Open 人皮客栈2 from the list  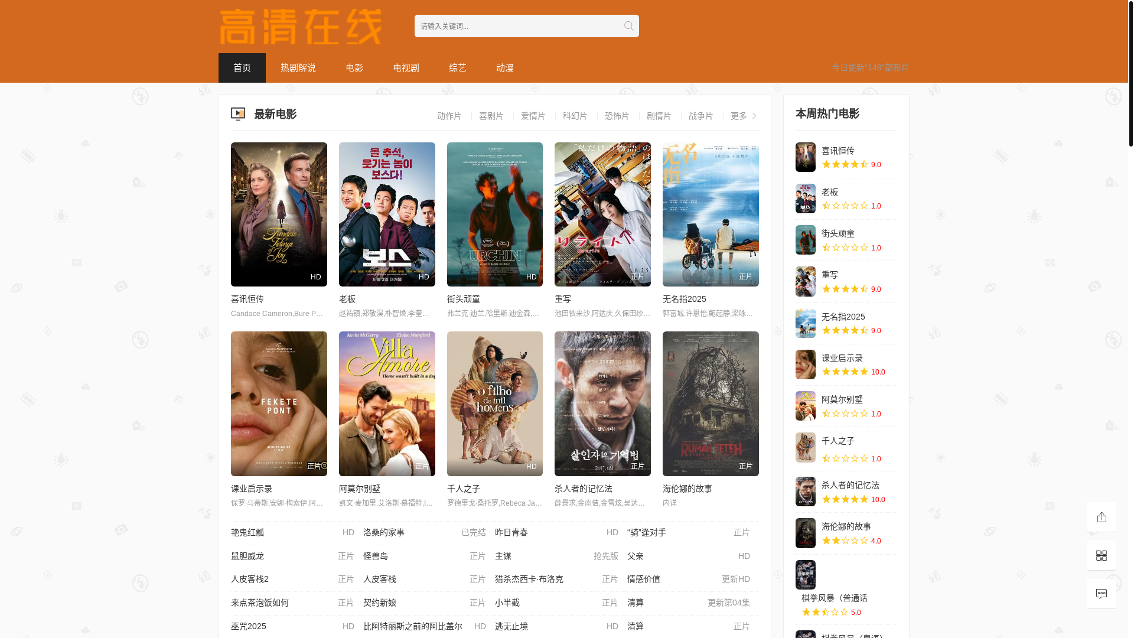coord(250,579)
